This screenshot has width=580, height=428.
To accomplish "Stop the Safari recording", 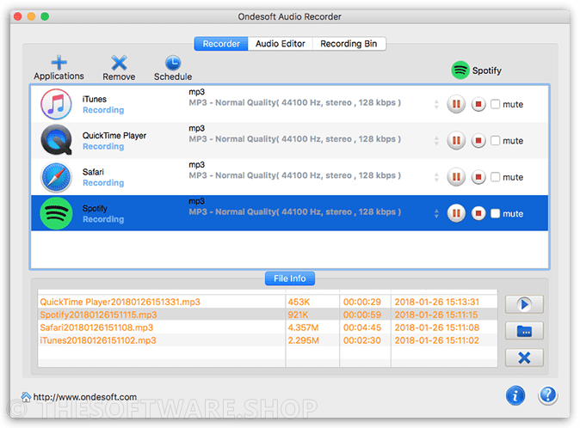I will pyautogui.click(x=478, y=177).
